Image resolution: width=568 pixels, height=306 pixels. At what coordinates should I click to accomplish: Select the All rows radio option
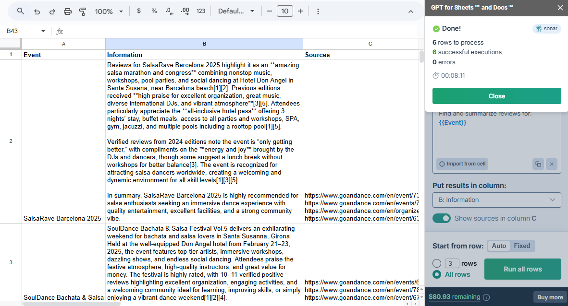coord(437,274)
